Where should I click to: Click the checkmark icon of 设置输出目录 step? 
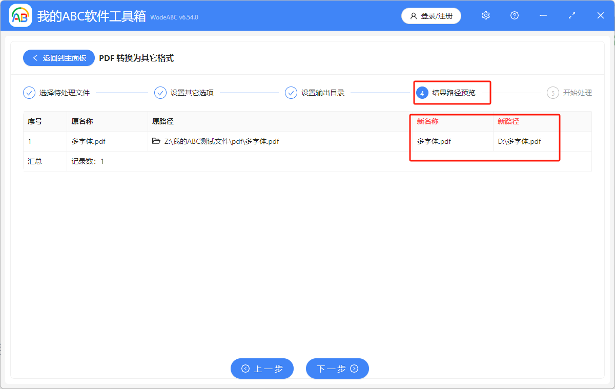[x=291, y=93]
